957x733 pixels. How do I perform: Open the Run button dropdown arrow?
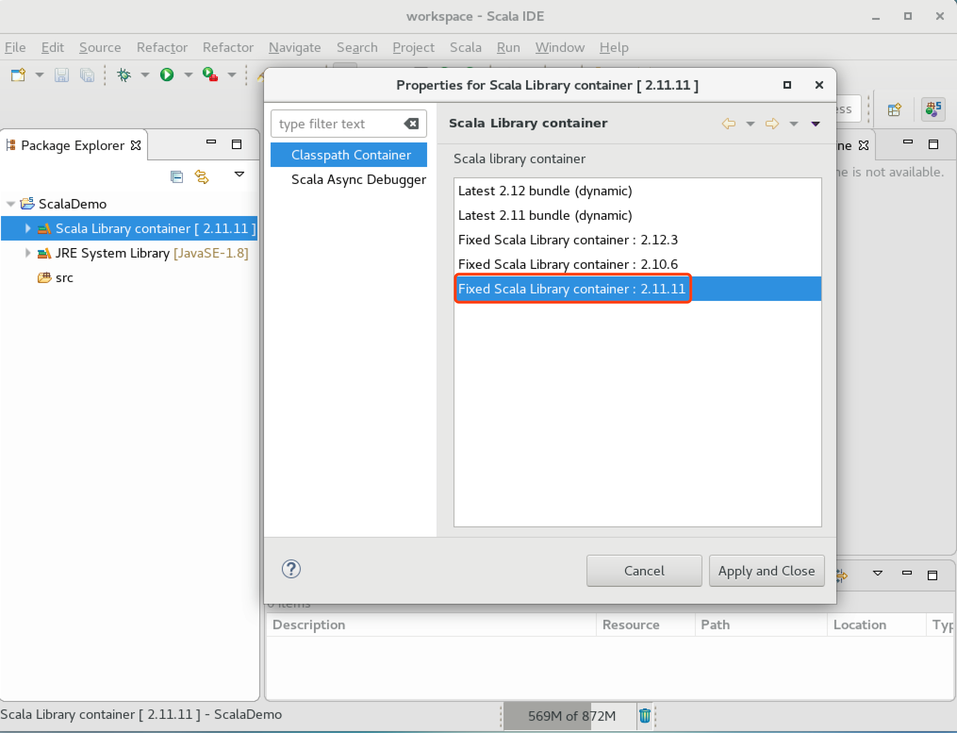point(188,75)
